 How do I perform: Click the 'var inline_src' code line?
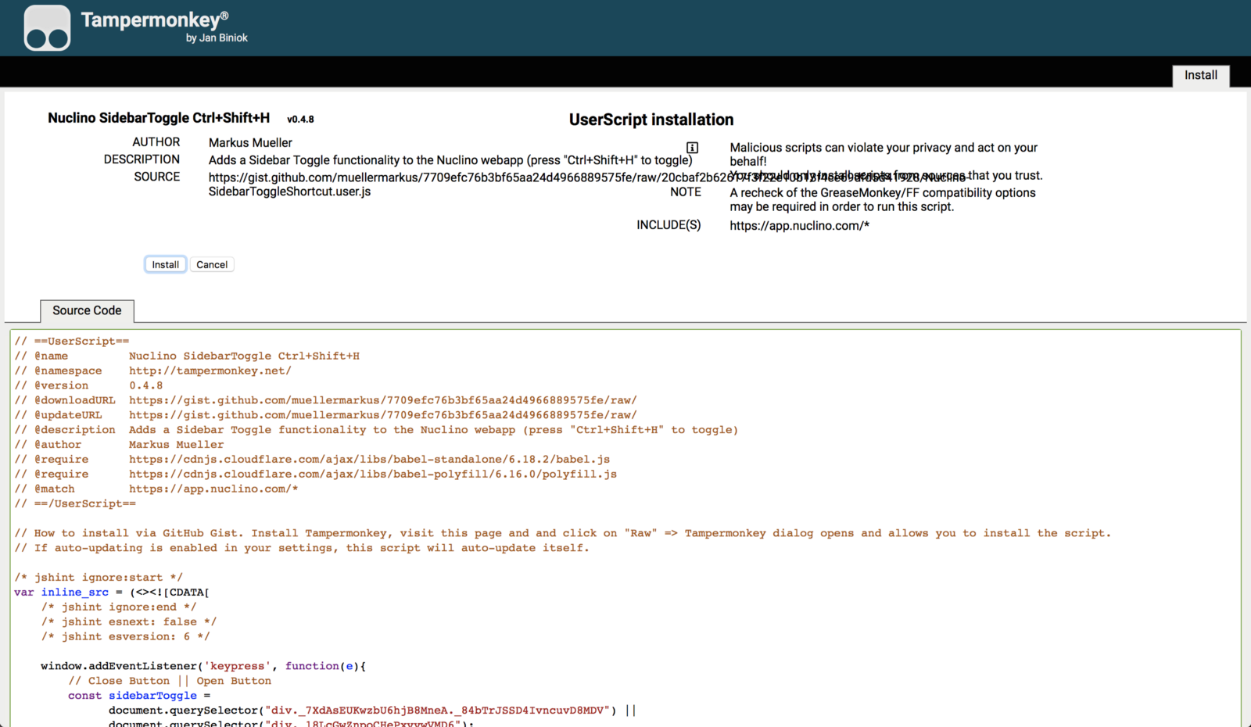[x=112, y=593]
